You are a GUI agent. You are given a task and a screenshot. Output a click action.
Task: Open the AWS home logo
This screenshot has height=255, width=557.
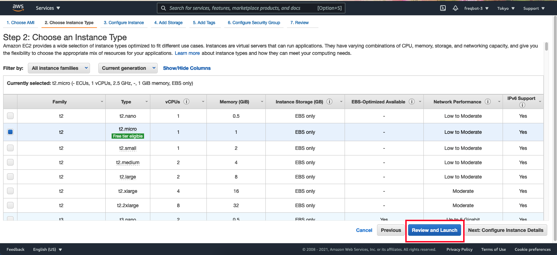[x=18, y=8]
